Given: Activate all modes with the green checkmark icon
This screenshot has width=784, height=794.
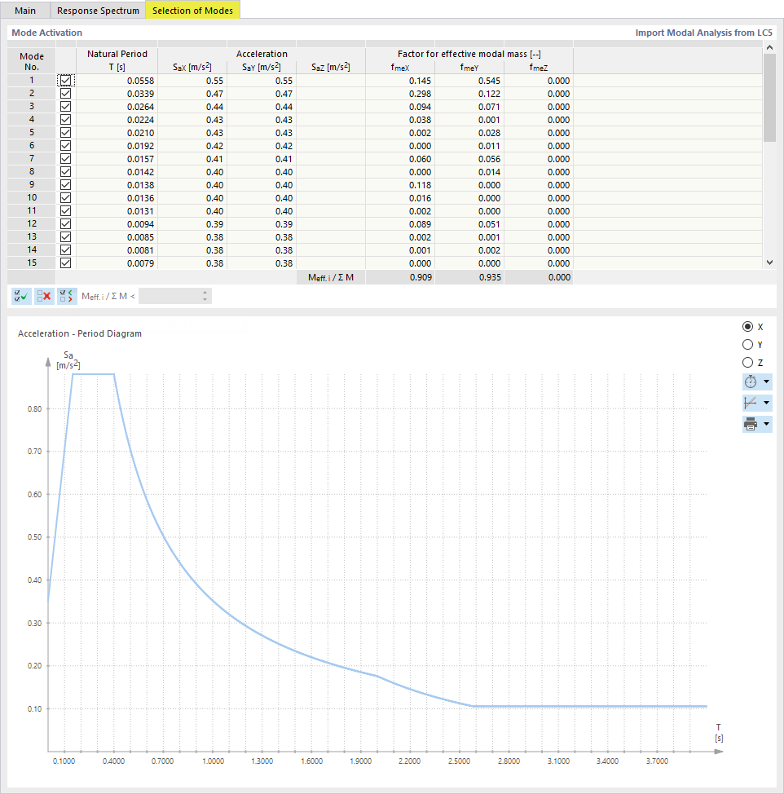Looking at the screenshot, I should tap(20, 296).
